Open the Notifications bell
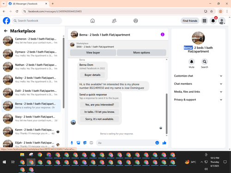 pyautogui.click(x=213, y=21)
